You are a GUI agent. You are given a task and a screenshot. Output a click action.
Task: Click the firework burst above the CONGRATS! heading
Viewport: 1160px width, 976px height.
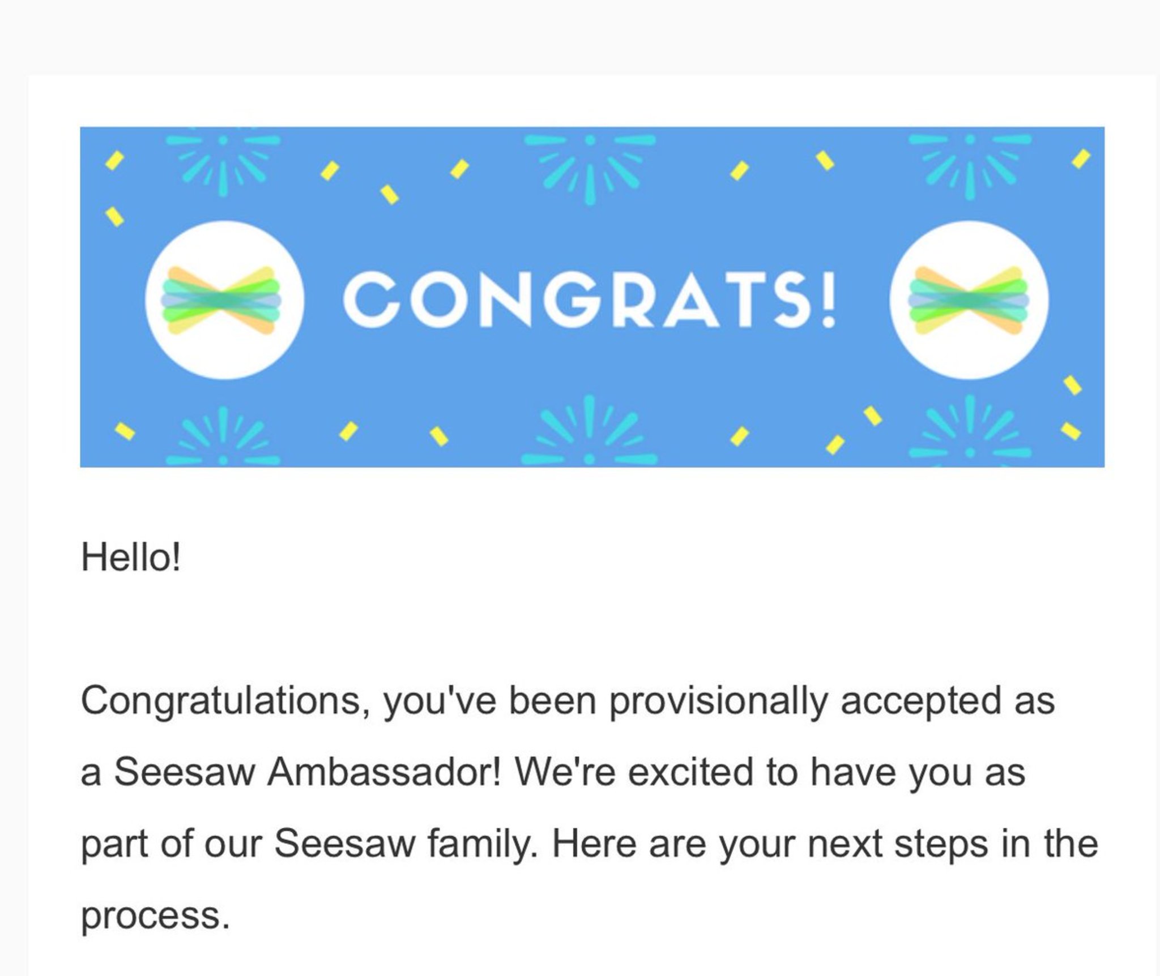(589, 164)
